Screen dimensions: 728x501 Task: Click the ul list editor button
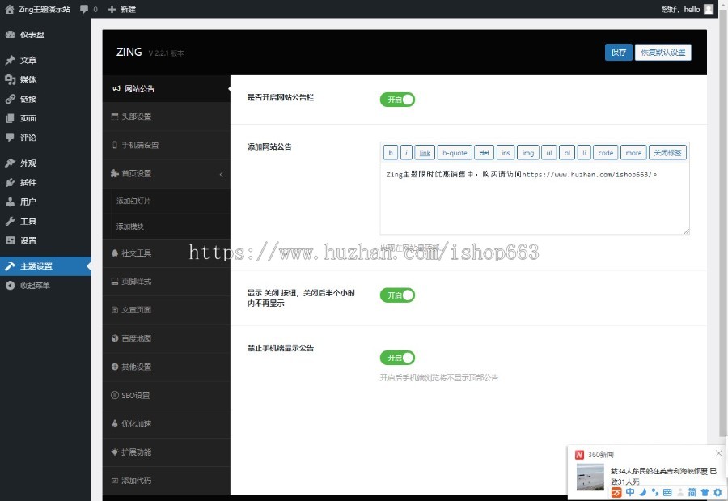(x=549, y=152)
